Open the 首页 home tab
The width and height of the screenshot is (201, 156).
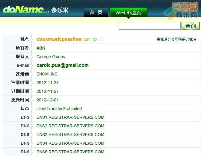click(x=96, y=13)
